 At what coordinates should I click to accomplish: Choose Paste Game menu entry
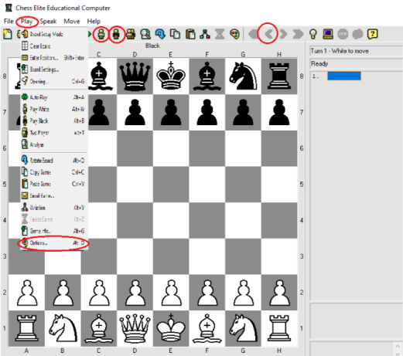(x=54, y=184)
